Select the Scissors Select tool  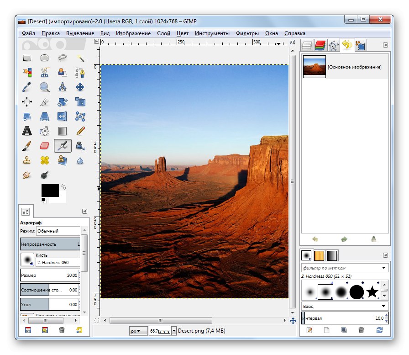point(45,73)
